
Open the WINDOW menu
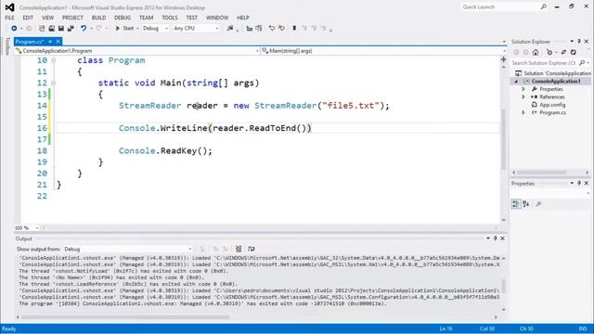[x=217, y=18]
